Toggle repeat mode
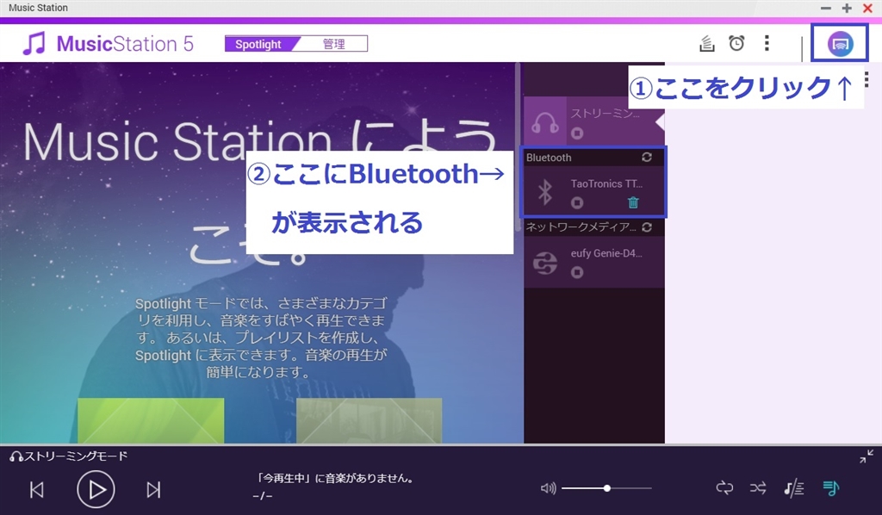Viewport: 882px width, 515px height. (x=724, y=488)
